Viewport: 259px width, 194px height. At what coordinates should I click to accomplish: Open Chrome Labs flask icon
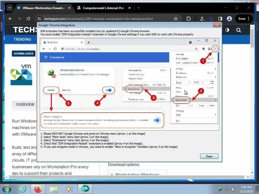[x=202, y=19]
